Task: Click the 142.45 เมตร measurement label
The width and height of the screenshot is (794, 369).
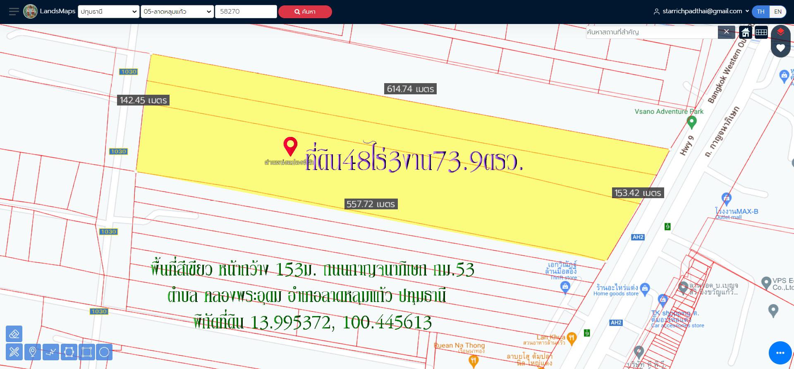Action: click(143, 100)
